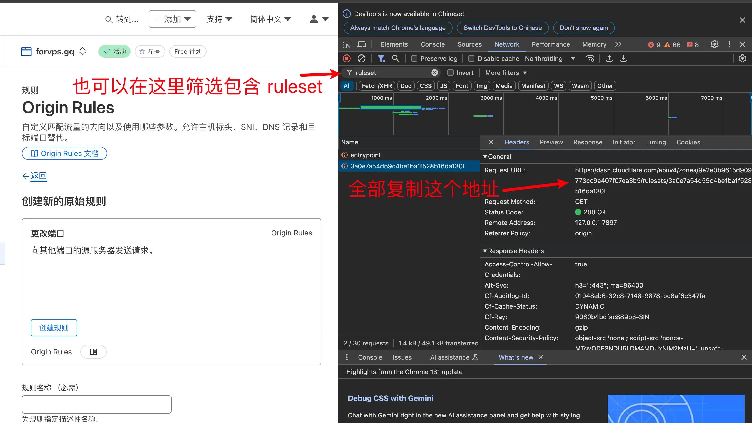Click the Origin Rules book icon button

tap(93, 352)
